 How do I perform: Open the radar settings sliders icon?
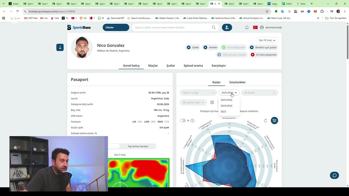coord(275,121)
